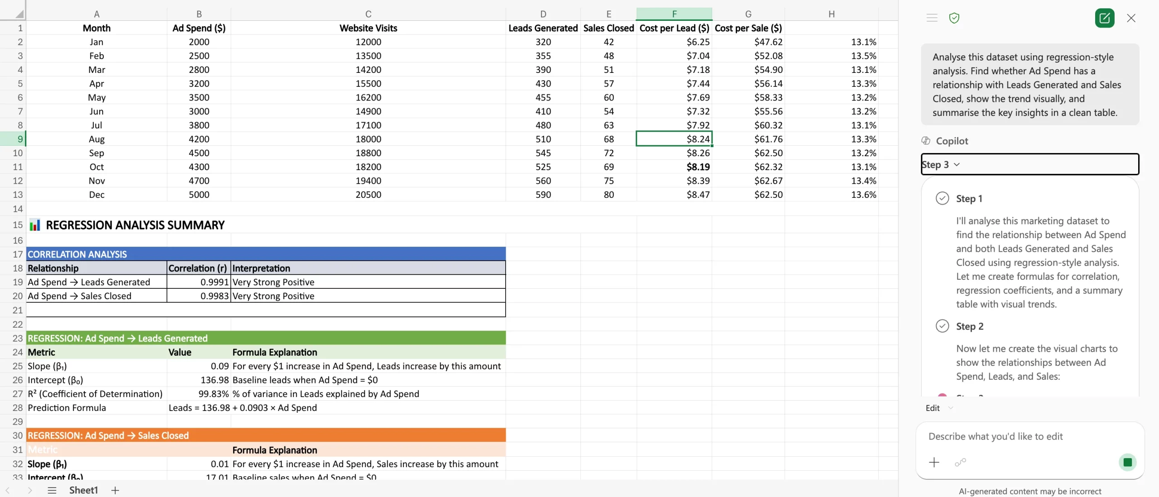Click Step 1 completed checkmark circle
This screenshot has height=497, width=1159.
942,198
